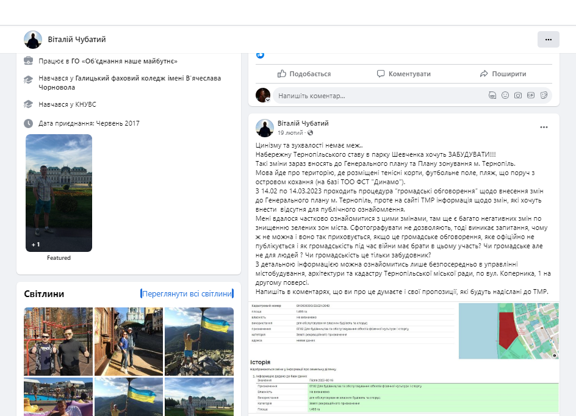This screenshot has width=576, height=416.
Task: Click the Коментувати comment button
Action: (x=404, y=74)
